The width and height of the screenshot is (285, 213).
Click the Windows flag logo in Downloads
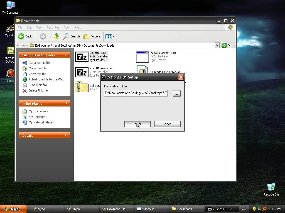[x=230, y=27]
